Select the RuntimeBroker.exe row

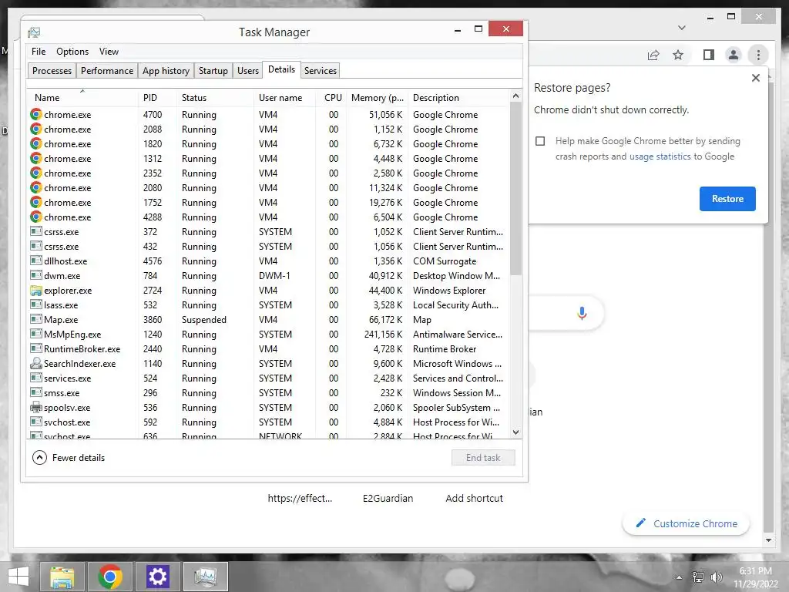[269, 349]
